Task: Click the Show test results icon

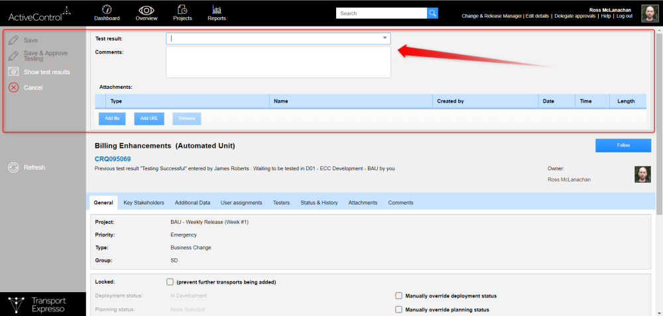Action: point(13,72)
